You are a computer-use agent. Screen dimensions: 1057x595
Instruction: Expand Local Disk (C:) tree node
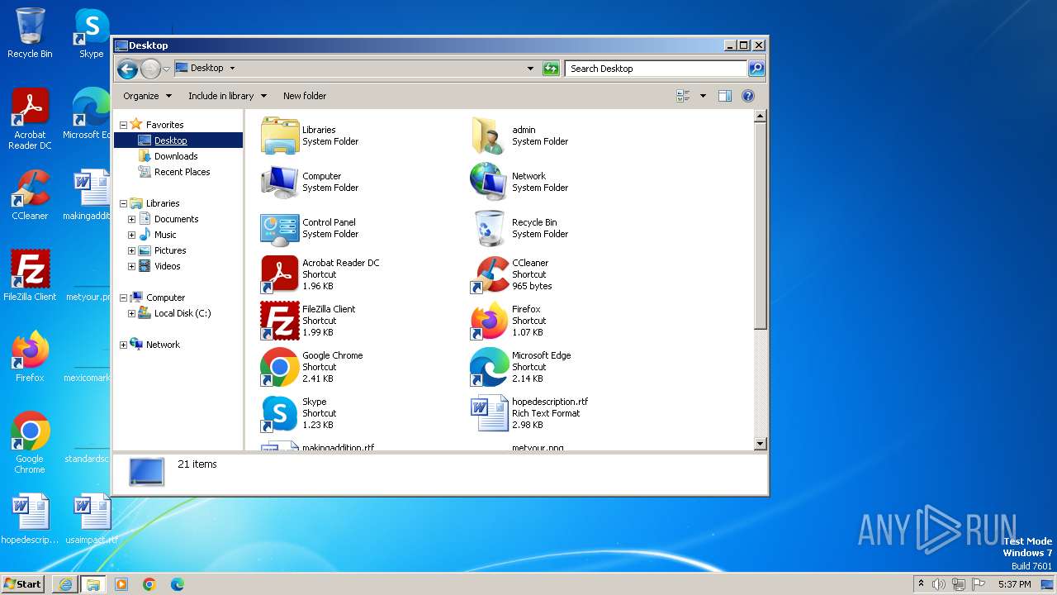coord(131,313)
